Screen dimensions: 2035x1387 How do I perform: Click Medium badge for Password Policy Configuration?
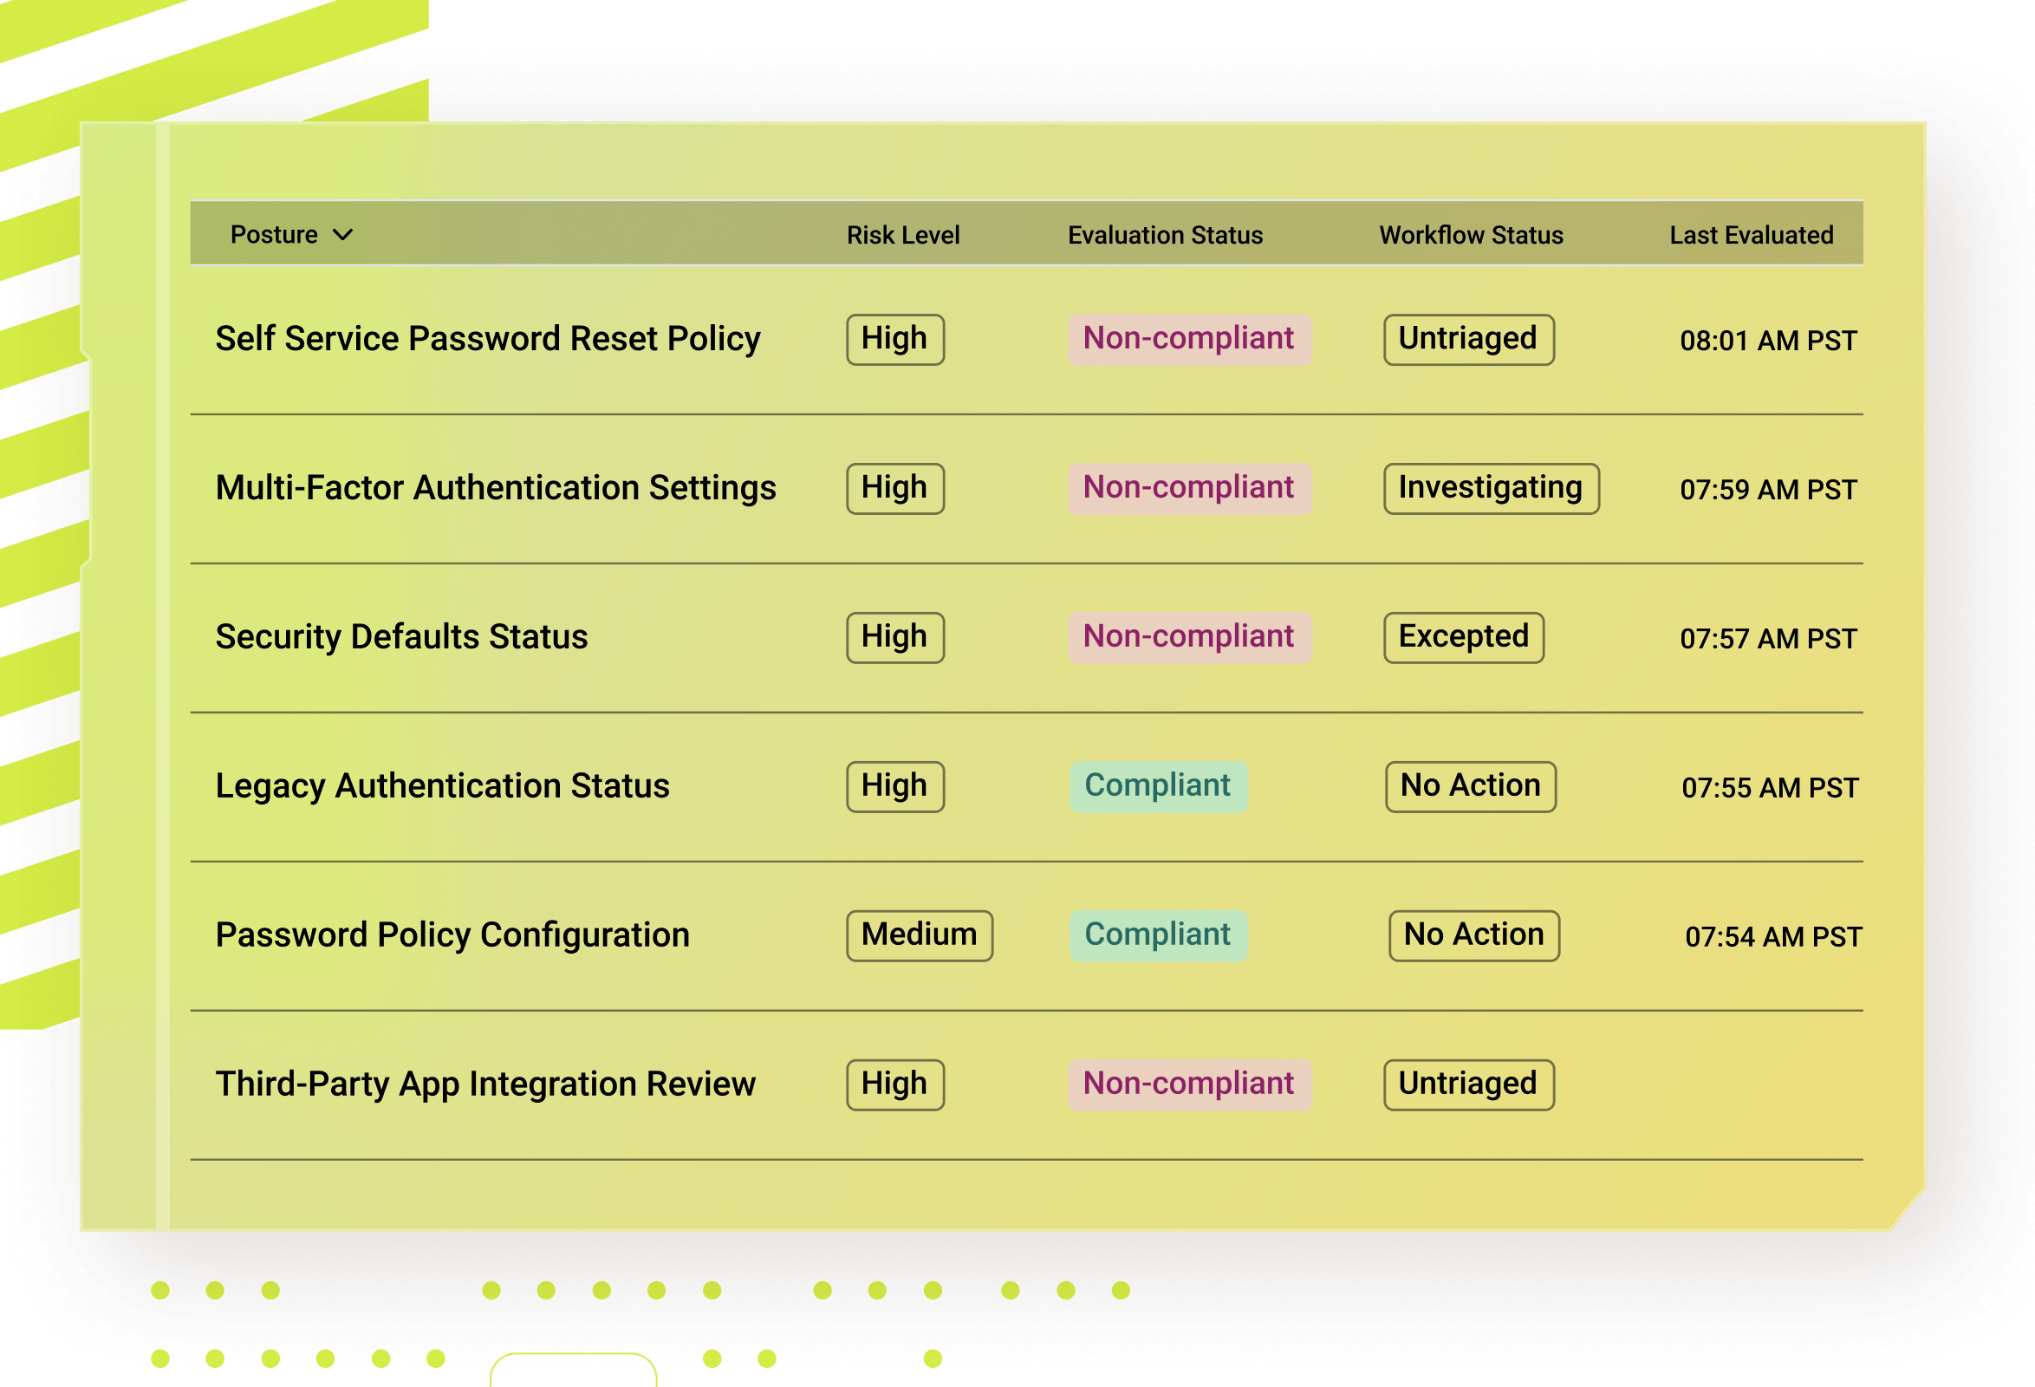point(920,935)
